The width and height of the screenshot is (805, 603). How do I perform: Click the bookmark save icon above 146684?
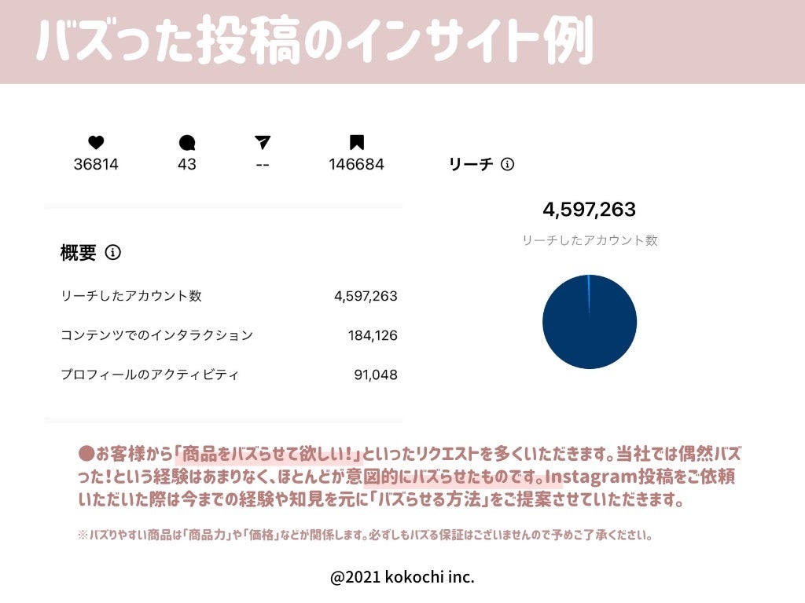[358, 142]
